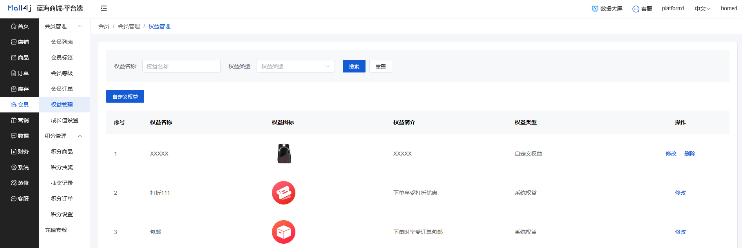Click the 权益名称 column header
The image size is (742, 248).
161,122
